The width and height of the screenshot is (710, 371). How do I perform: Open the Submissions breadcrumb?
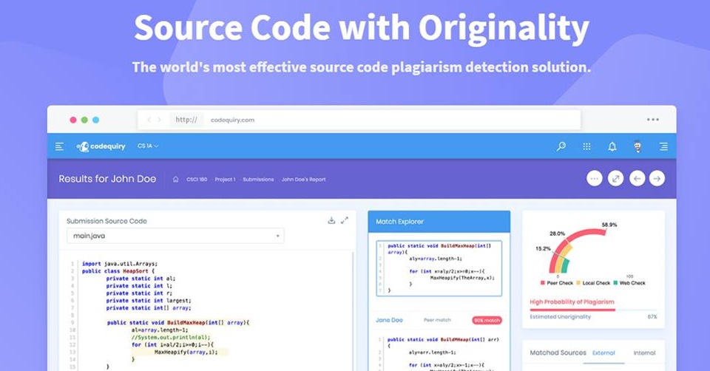point(258,180)
